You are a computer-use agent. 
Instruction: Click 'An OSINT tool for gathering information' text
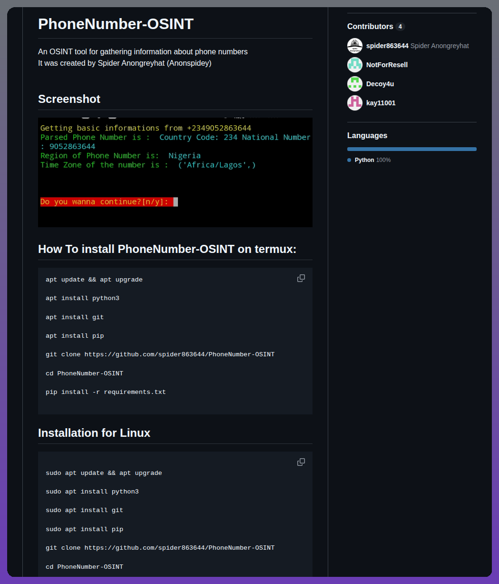[x=143, y=51]
